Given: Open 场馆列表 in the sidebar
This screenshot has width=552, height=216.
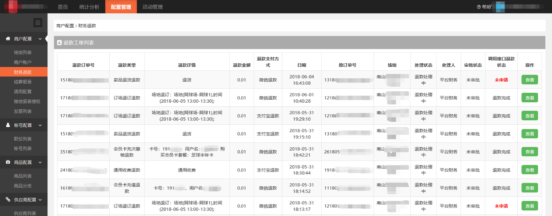Looking at the screenshot, I should pos(23,53).
